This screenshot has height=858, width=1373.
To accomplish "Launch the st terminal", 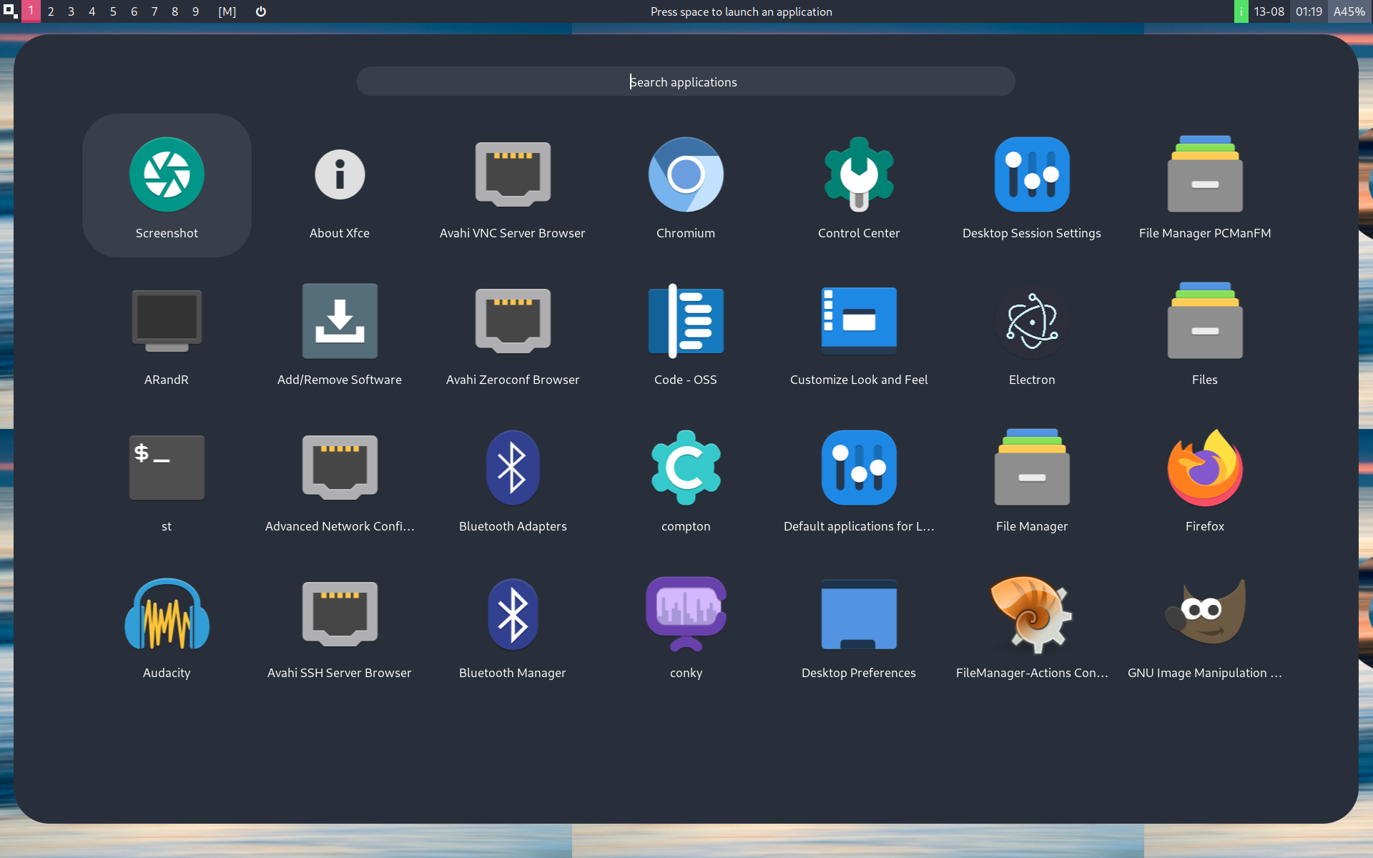I will click(x=167, y=479).
